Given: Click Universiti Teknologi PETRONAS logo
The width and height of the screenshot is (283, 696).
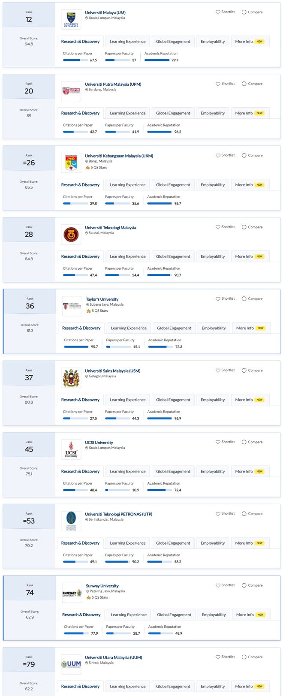Looking at the screenshot, I should (x=71, y=521).
